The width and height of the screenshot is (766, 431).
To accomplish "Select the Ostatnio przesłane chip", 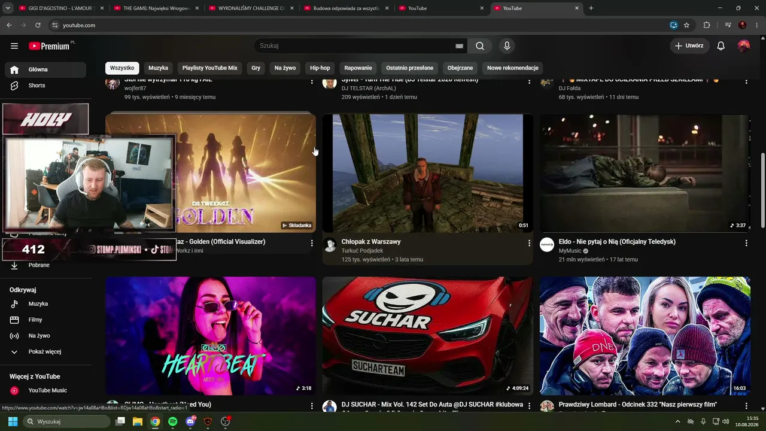I will (410, 68).
